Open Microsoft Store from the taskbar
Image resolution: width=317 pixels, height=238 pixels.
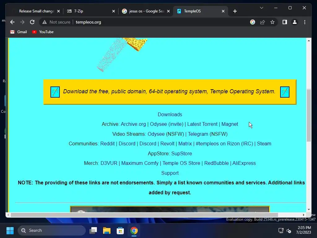tap(120, 231)
